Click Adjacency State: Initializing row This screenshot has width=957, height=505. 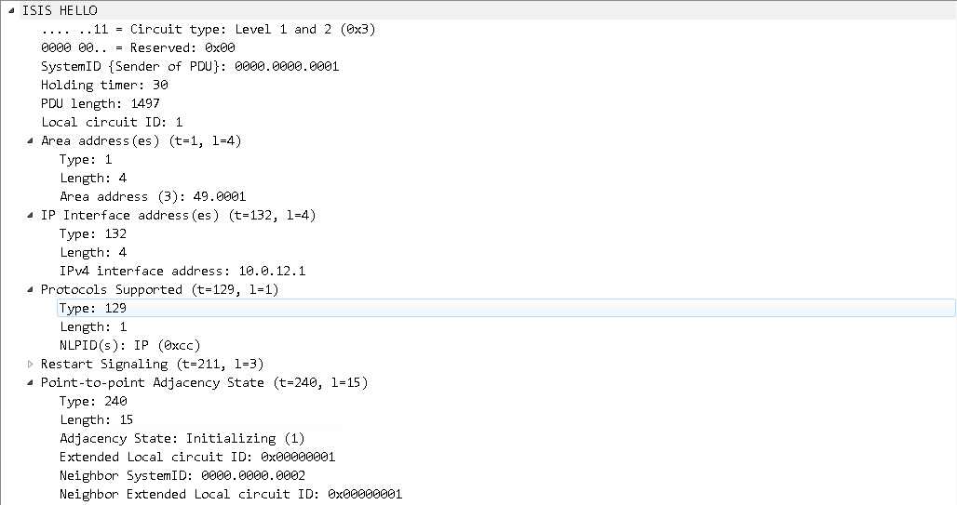coord(182,438)
